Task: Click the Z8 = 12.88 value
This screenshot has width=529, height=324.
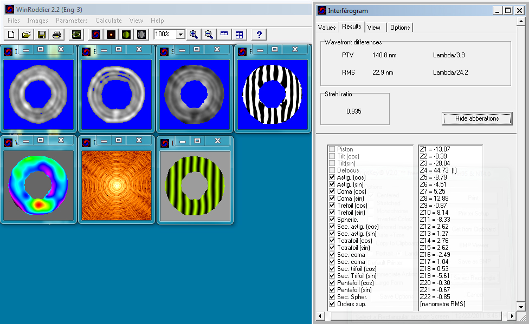Action: tap(434, 199)
